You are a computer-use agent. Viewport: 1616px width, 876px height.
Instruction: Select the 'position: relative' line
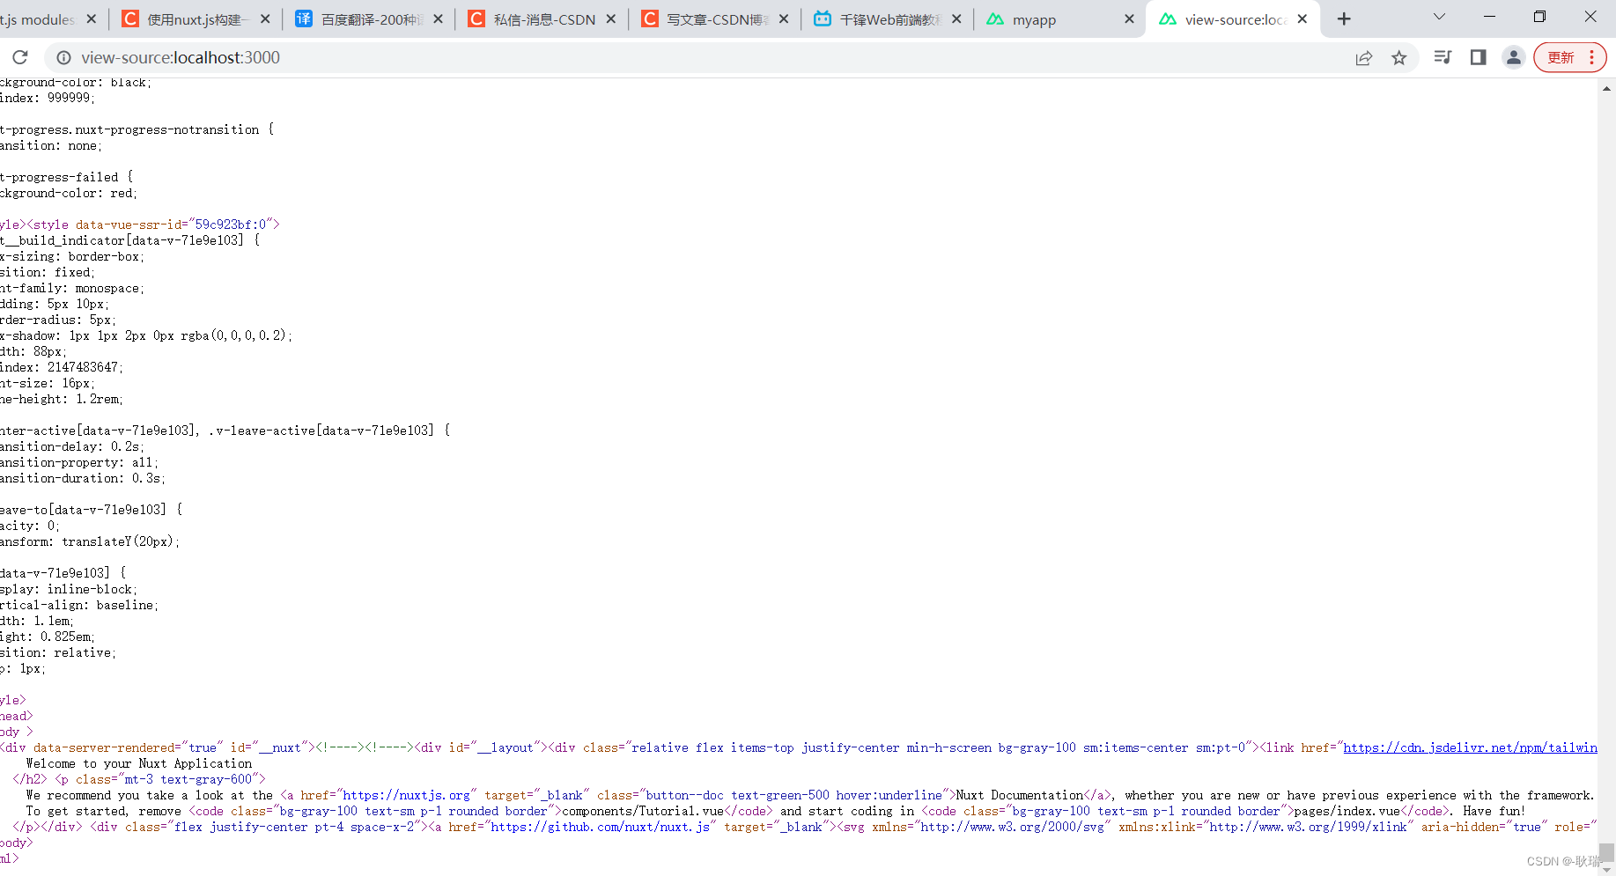[58, 652]
